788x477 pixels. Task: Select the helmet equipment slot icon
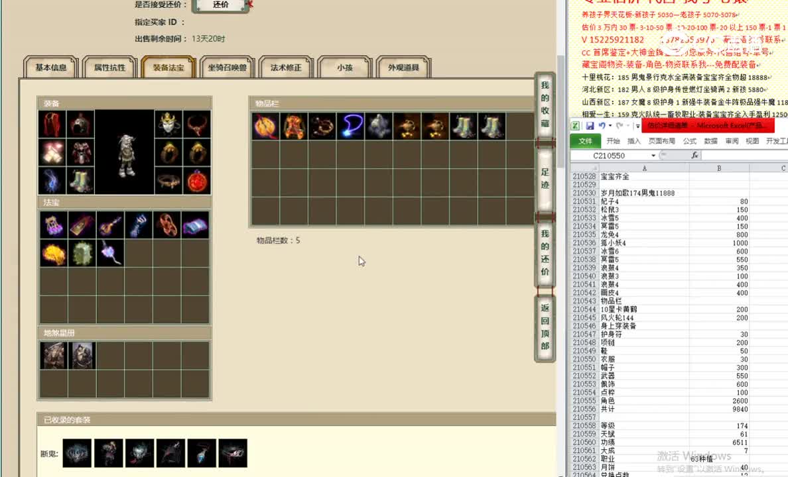[80, 125]
